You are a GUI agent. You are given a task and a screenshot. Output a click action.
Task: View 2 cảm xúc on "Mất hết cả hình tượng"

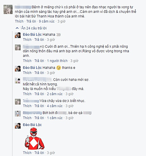point(55,94)
